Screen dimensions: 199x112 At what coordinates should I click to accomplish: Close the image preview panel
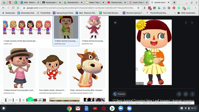pos(115,22)
